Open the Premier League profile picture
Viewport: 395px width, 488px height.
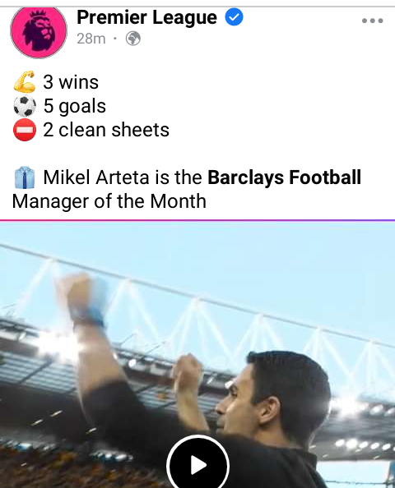[x=39, y=31]
